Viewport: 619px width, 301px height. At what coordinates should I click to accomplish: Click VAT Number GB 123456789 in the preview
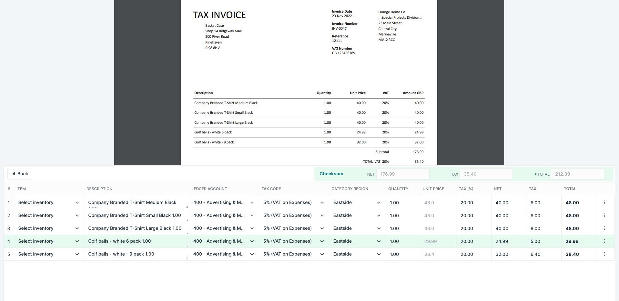click(343, 53)
